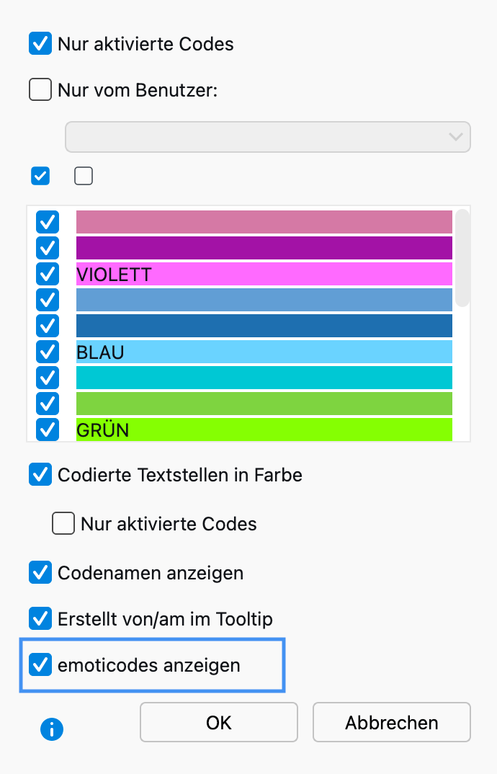Click the Abbrechen button
497x774 pixels.
click(391, 722)
